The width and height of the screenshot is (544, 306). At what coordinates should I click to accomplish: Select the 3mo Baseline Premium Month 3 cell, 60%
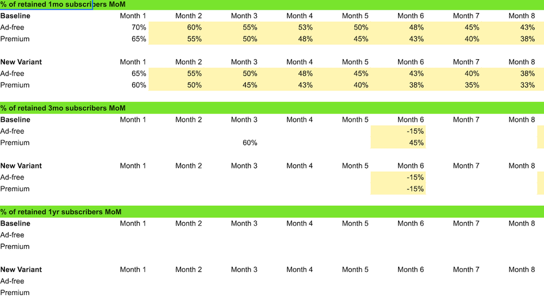[x=232, y=143]
